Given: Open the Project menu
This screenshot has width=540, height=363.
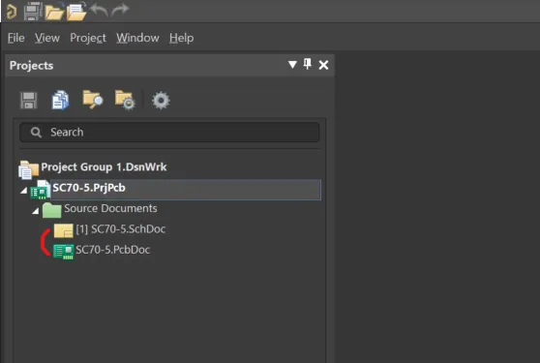Looking at the screenshot, I should [x=88, y=38].
